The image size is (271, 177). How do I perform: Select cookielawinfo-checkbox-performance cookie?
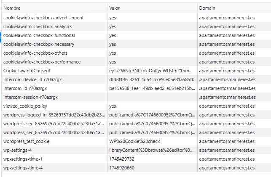(x=136, y=62)
